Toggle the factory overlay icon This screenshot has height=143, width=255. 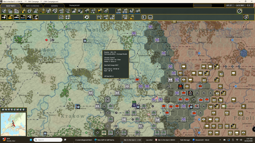pos(74,11)
